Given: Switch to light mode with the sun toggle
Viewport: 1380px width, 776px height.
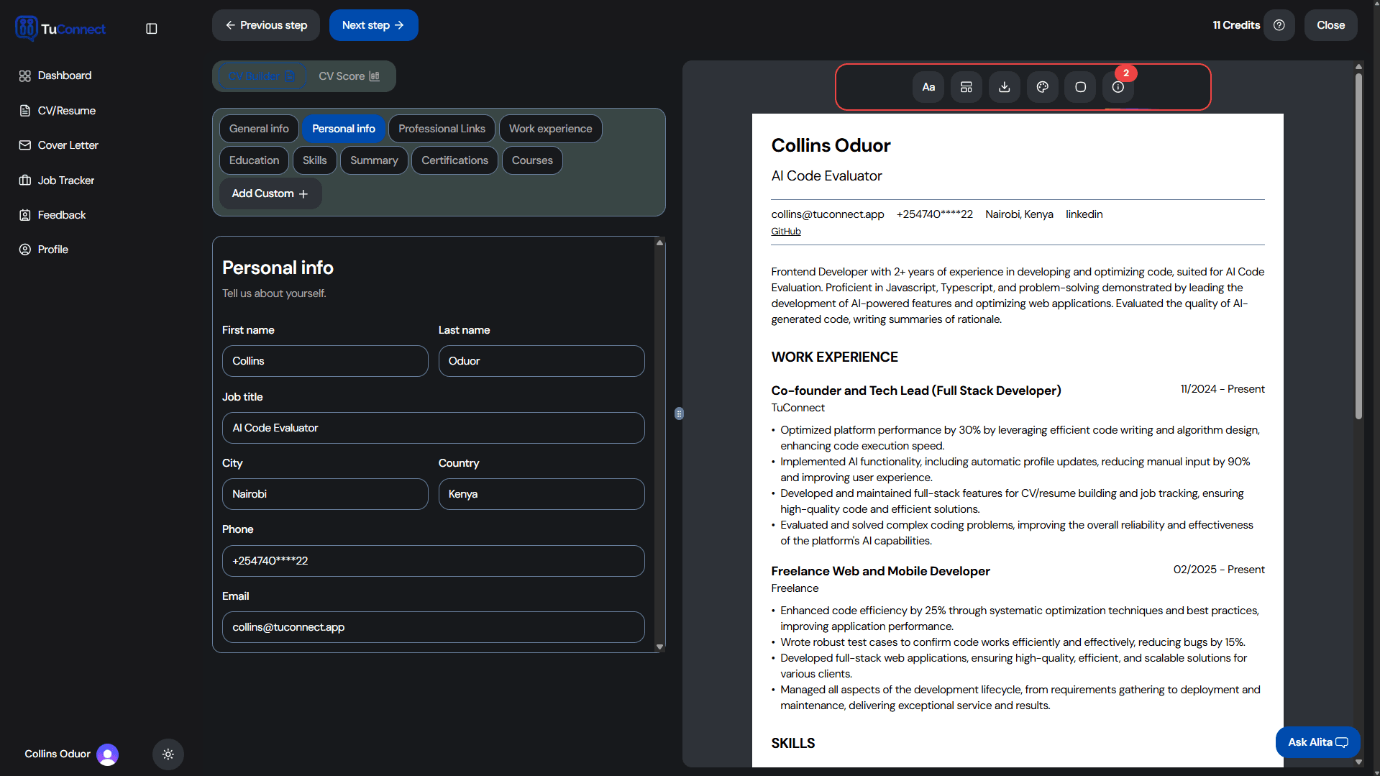Looking at the screenshot, I should [x=168, y=754].
